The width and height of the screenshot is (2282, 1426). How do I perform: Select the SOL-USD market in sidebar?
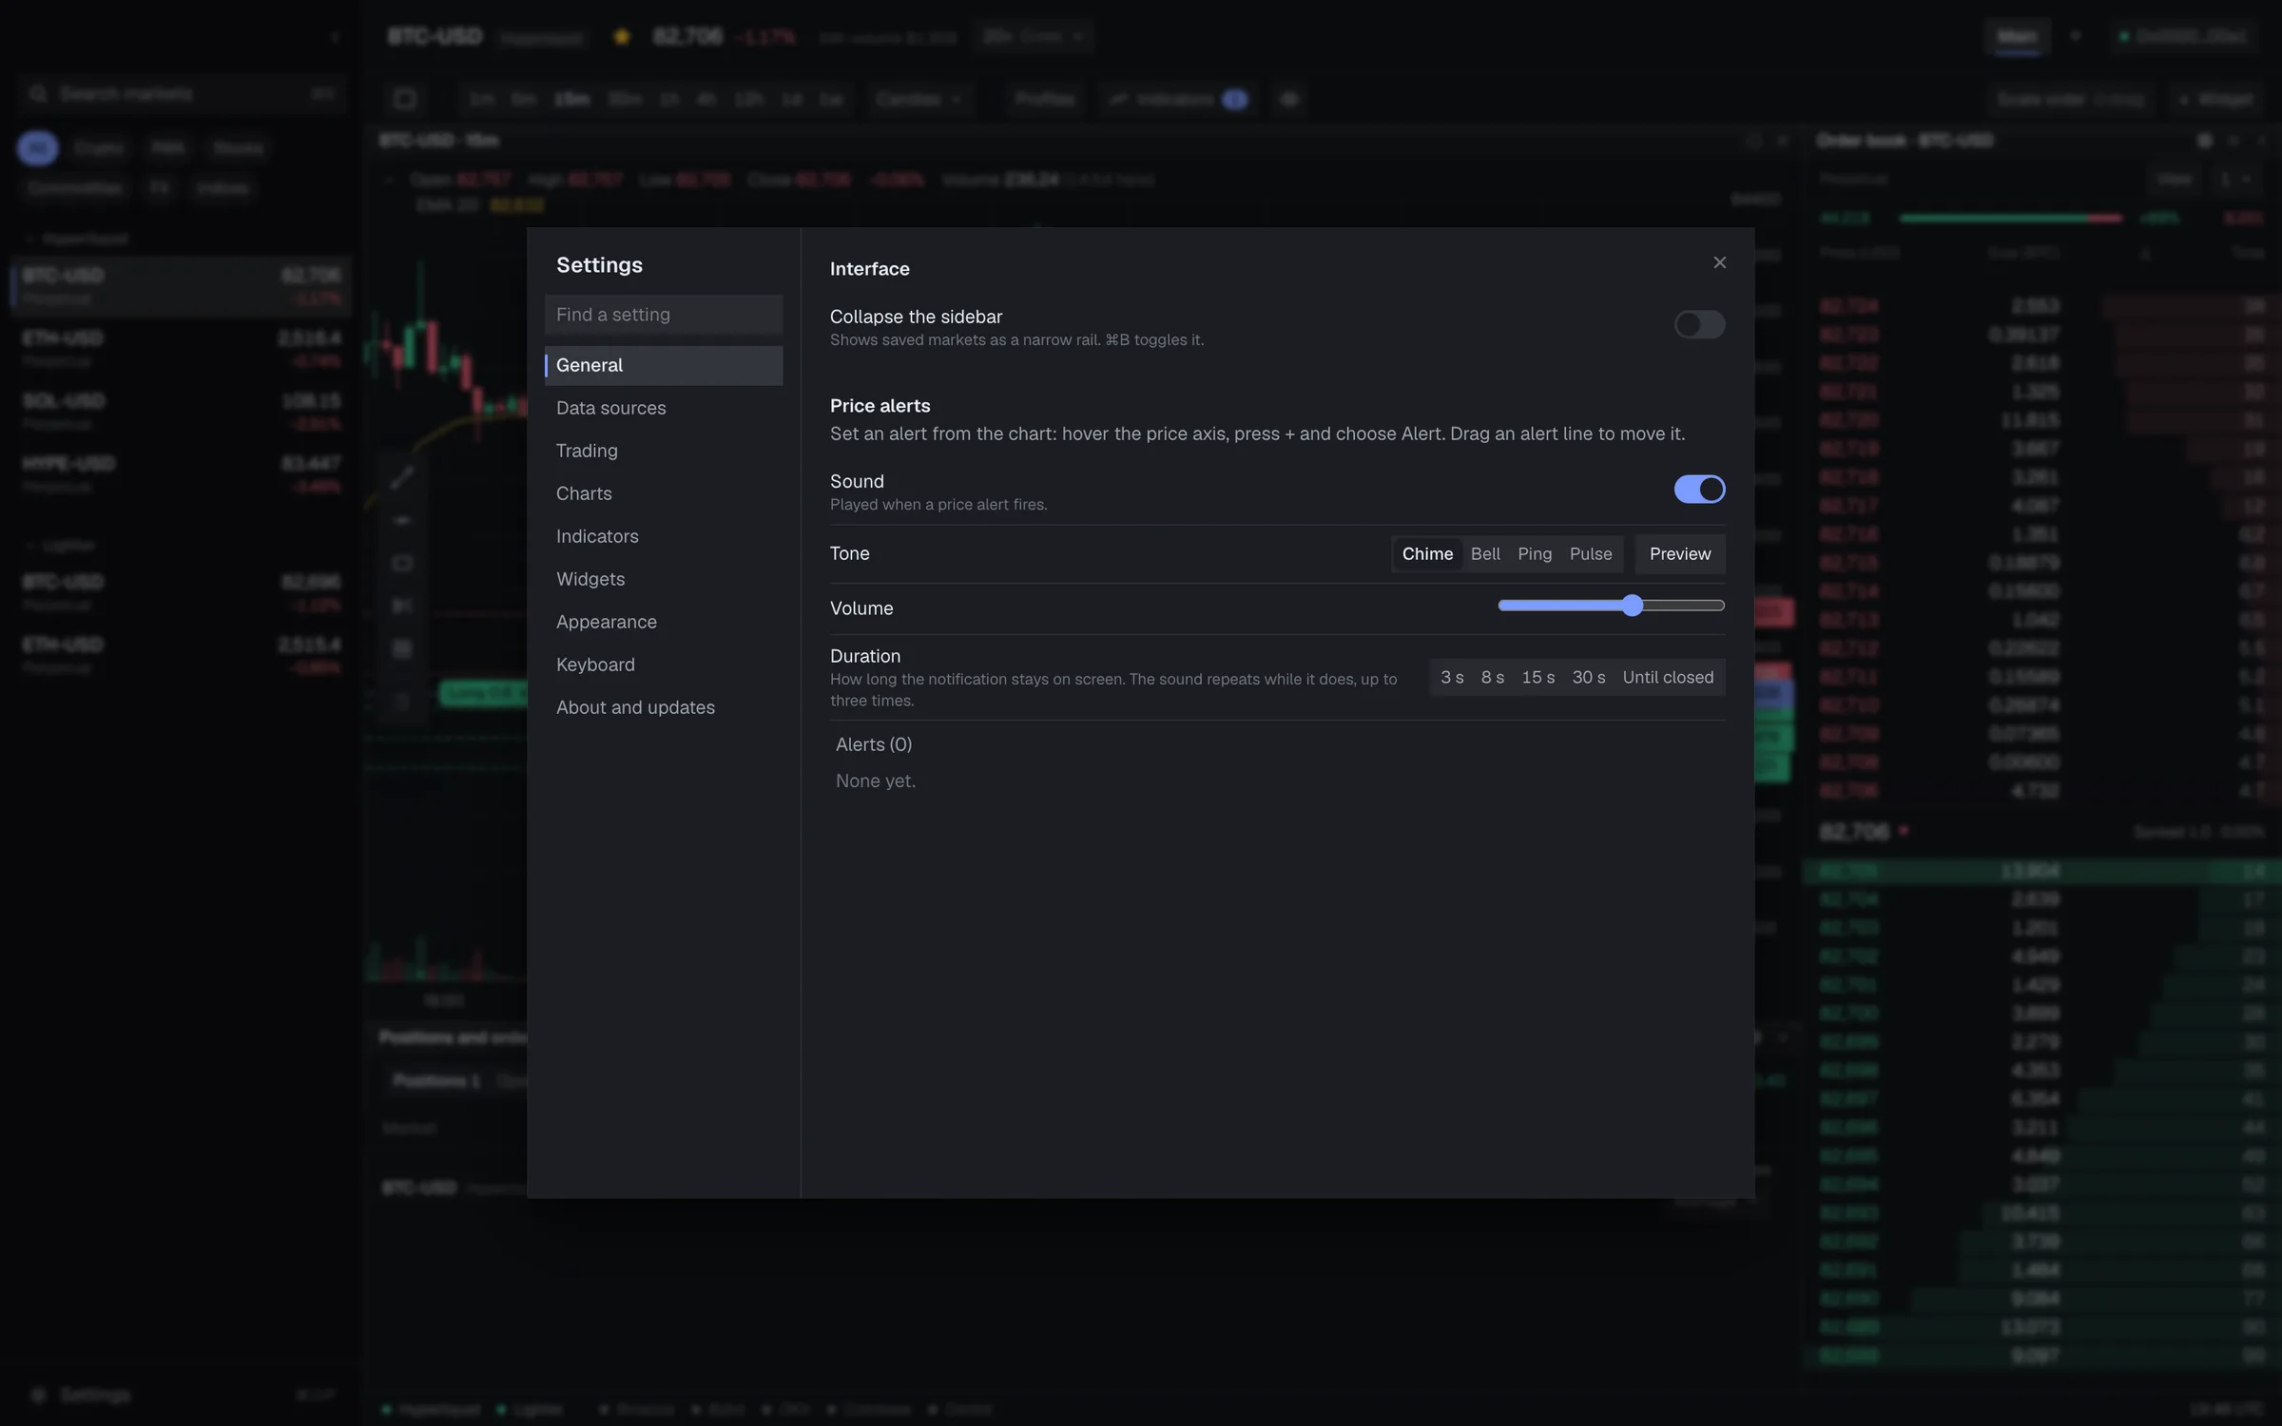pyautogui.click(x=181, y=411)
